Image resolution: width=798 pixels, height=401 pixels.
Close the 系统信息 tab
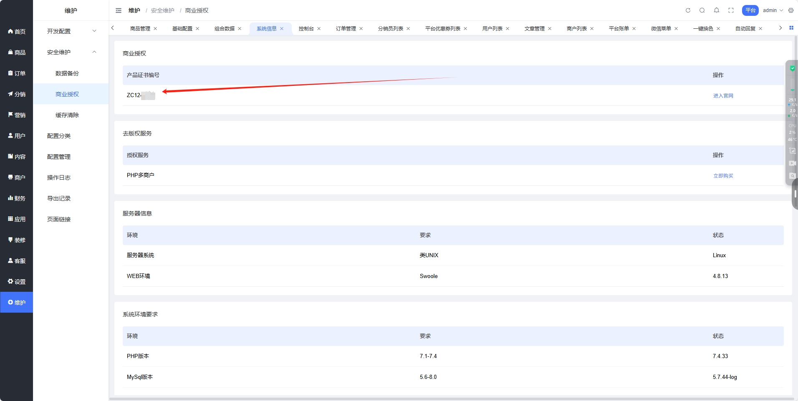[x=282, y=29]
